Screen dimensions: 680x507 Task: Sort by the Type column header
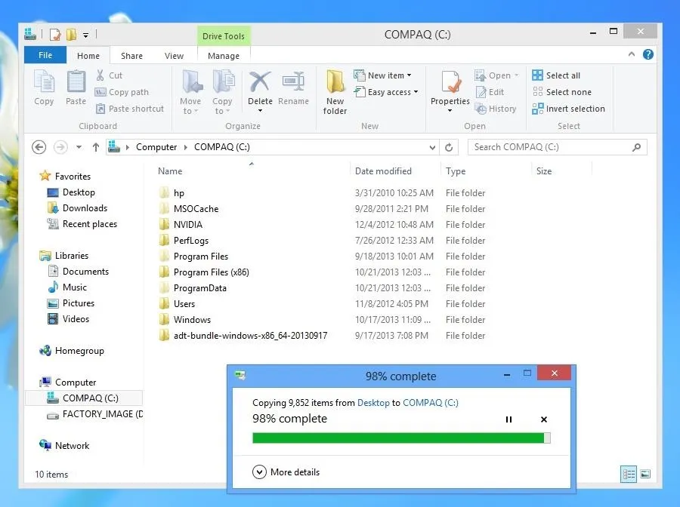click(456, 171)
